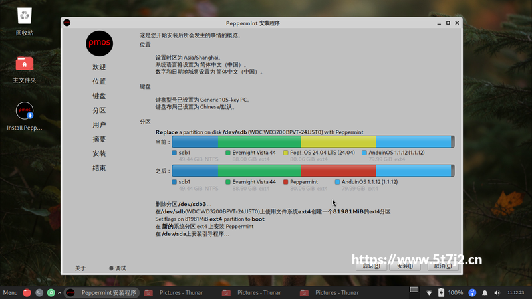Launch the Install Peppermint desktop icon
This screenshot has width=532, height=299.
pos(25,110)
